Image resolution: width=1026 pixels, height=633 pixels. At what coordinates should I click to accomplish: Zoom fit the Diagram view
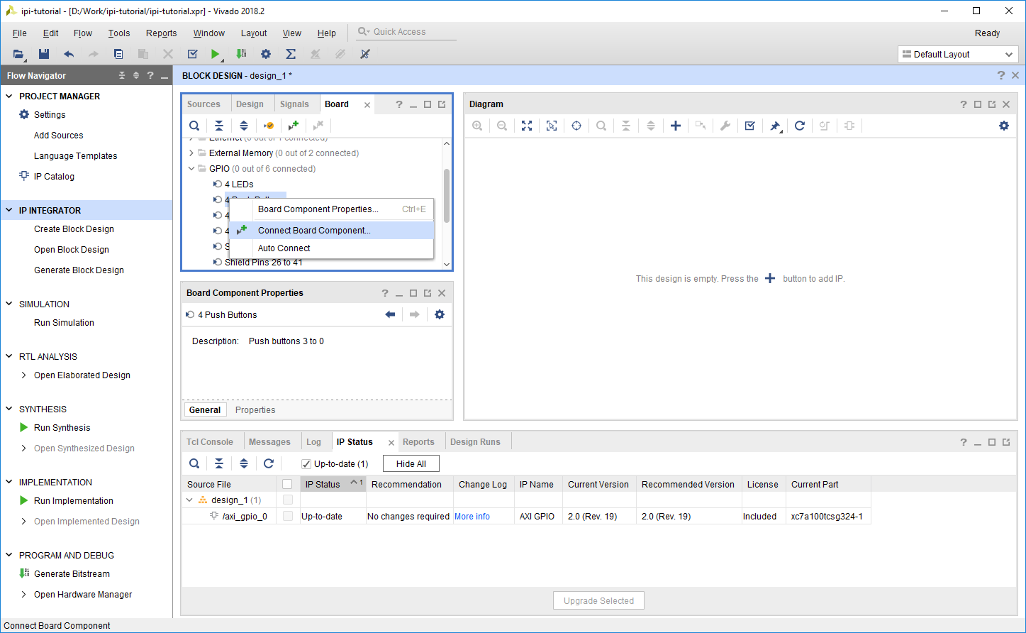[x=527, y=126]
